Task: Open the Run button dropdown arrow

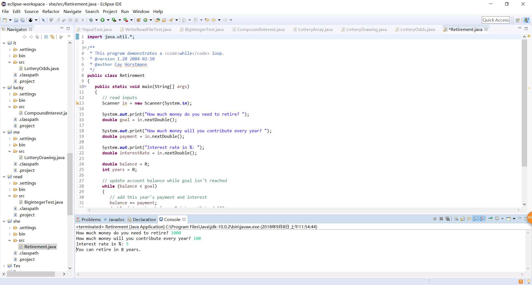Action: click(x=108, y=20)
